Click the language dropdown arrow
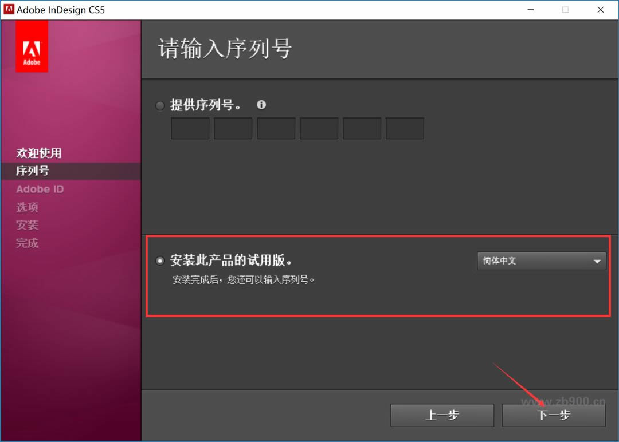 597,262
